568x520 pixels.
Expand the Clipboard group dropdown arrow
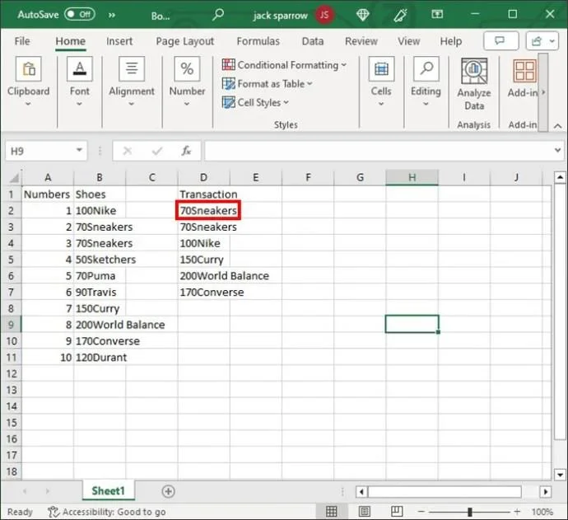point(28,104)
